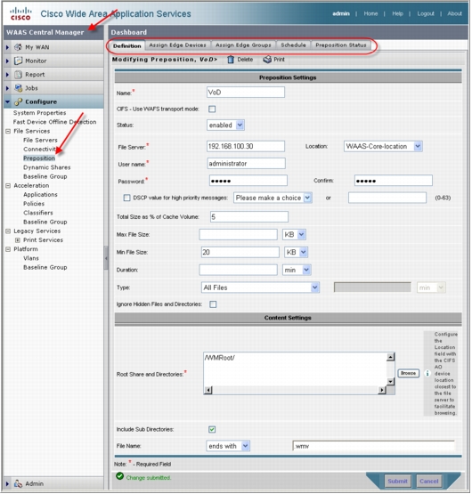Image resolution: width=472 pixels, height=494 pixels.
Task: Collapse the File Services tree node
Action: 8,131
